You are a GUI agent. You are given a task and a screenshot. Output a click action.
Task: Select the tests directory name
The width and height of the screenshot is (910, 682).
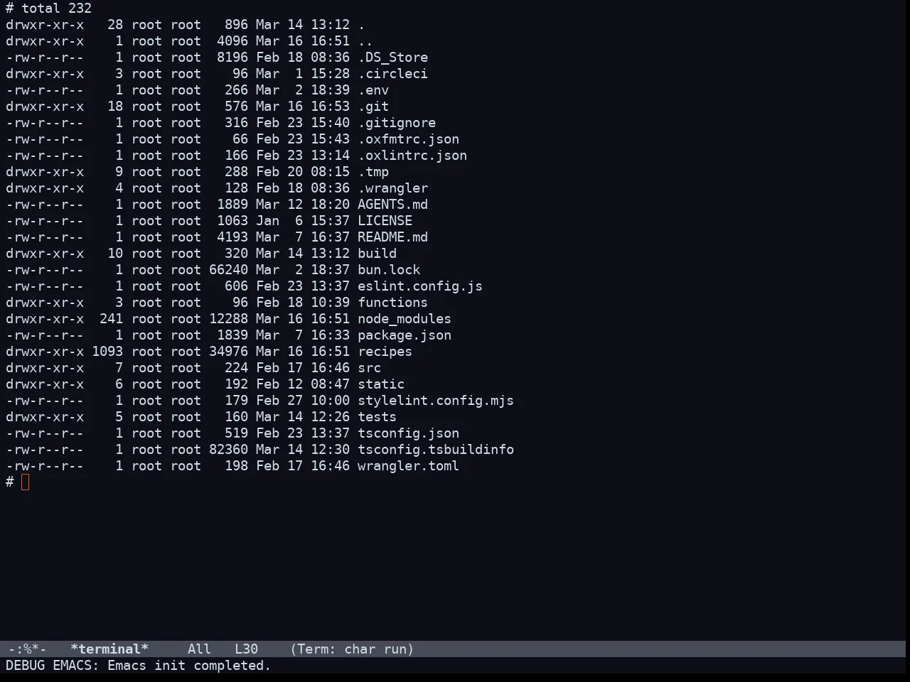[377, 417]
